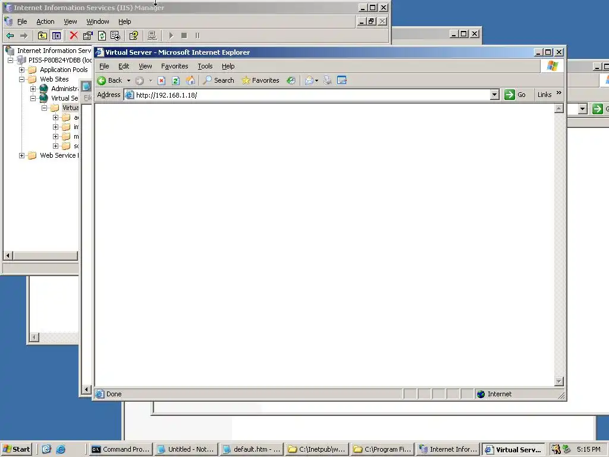
Task: Click the Start button
Action: click(16, 449)
